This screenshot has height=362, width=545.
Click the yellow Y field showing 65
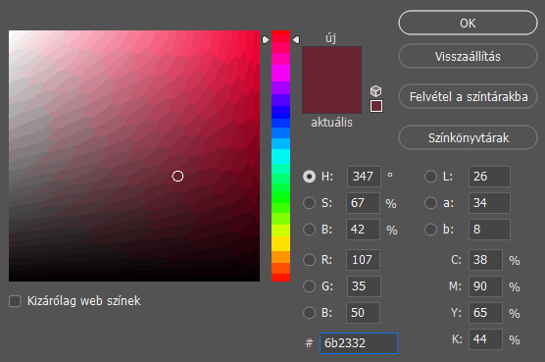[485, 313]
